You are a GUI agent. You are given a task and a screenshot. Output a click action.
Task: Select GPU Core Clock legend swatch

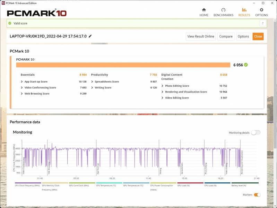pyautogui.click(x=82, y=183)
